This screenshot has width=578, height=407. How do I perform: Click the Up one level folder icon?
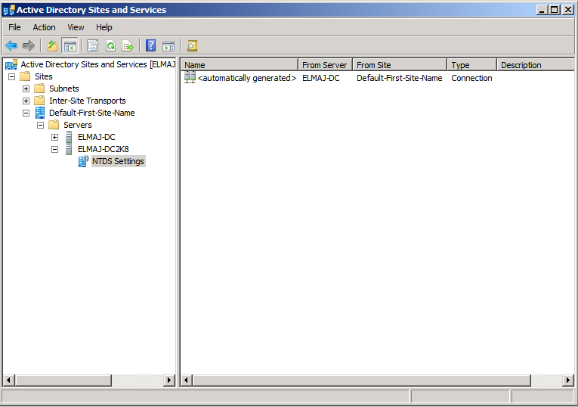[x=51, y=46]
